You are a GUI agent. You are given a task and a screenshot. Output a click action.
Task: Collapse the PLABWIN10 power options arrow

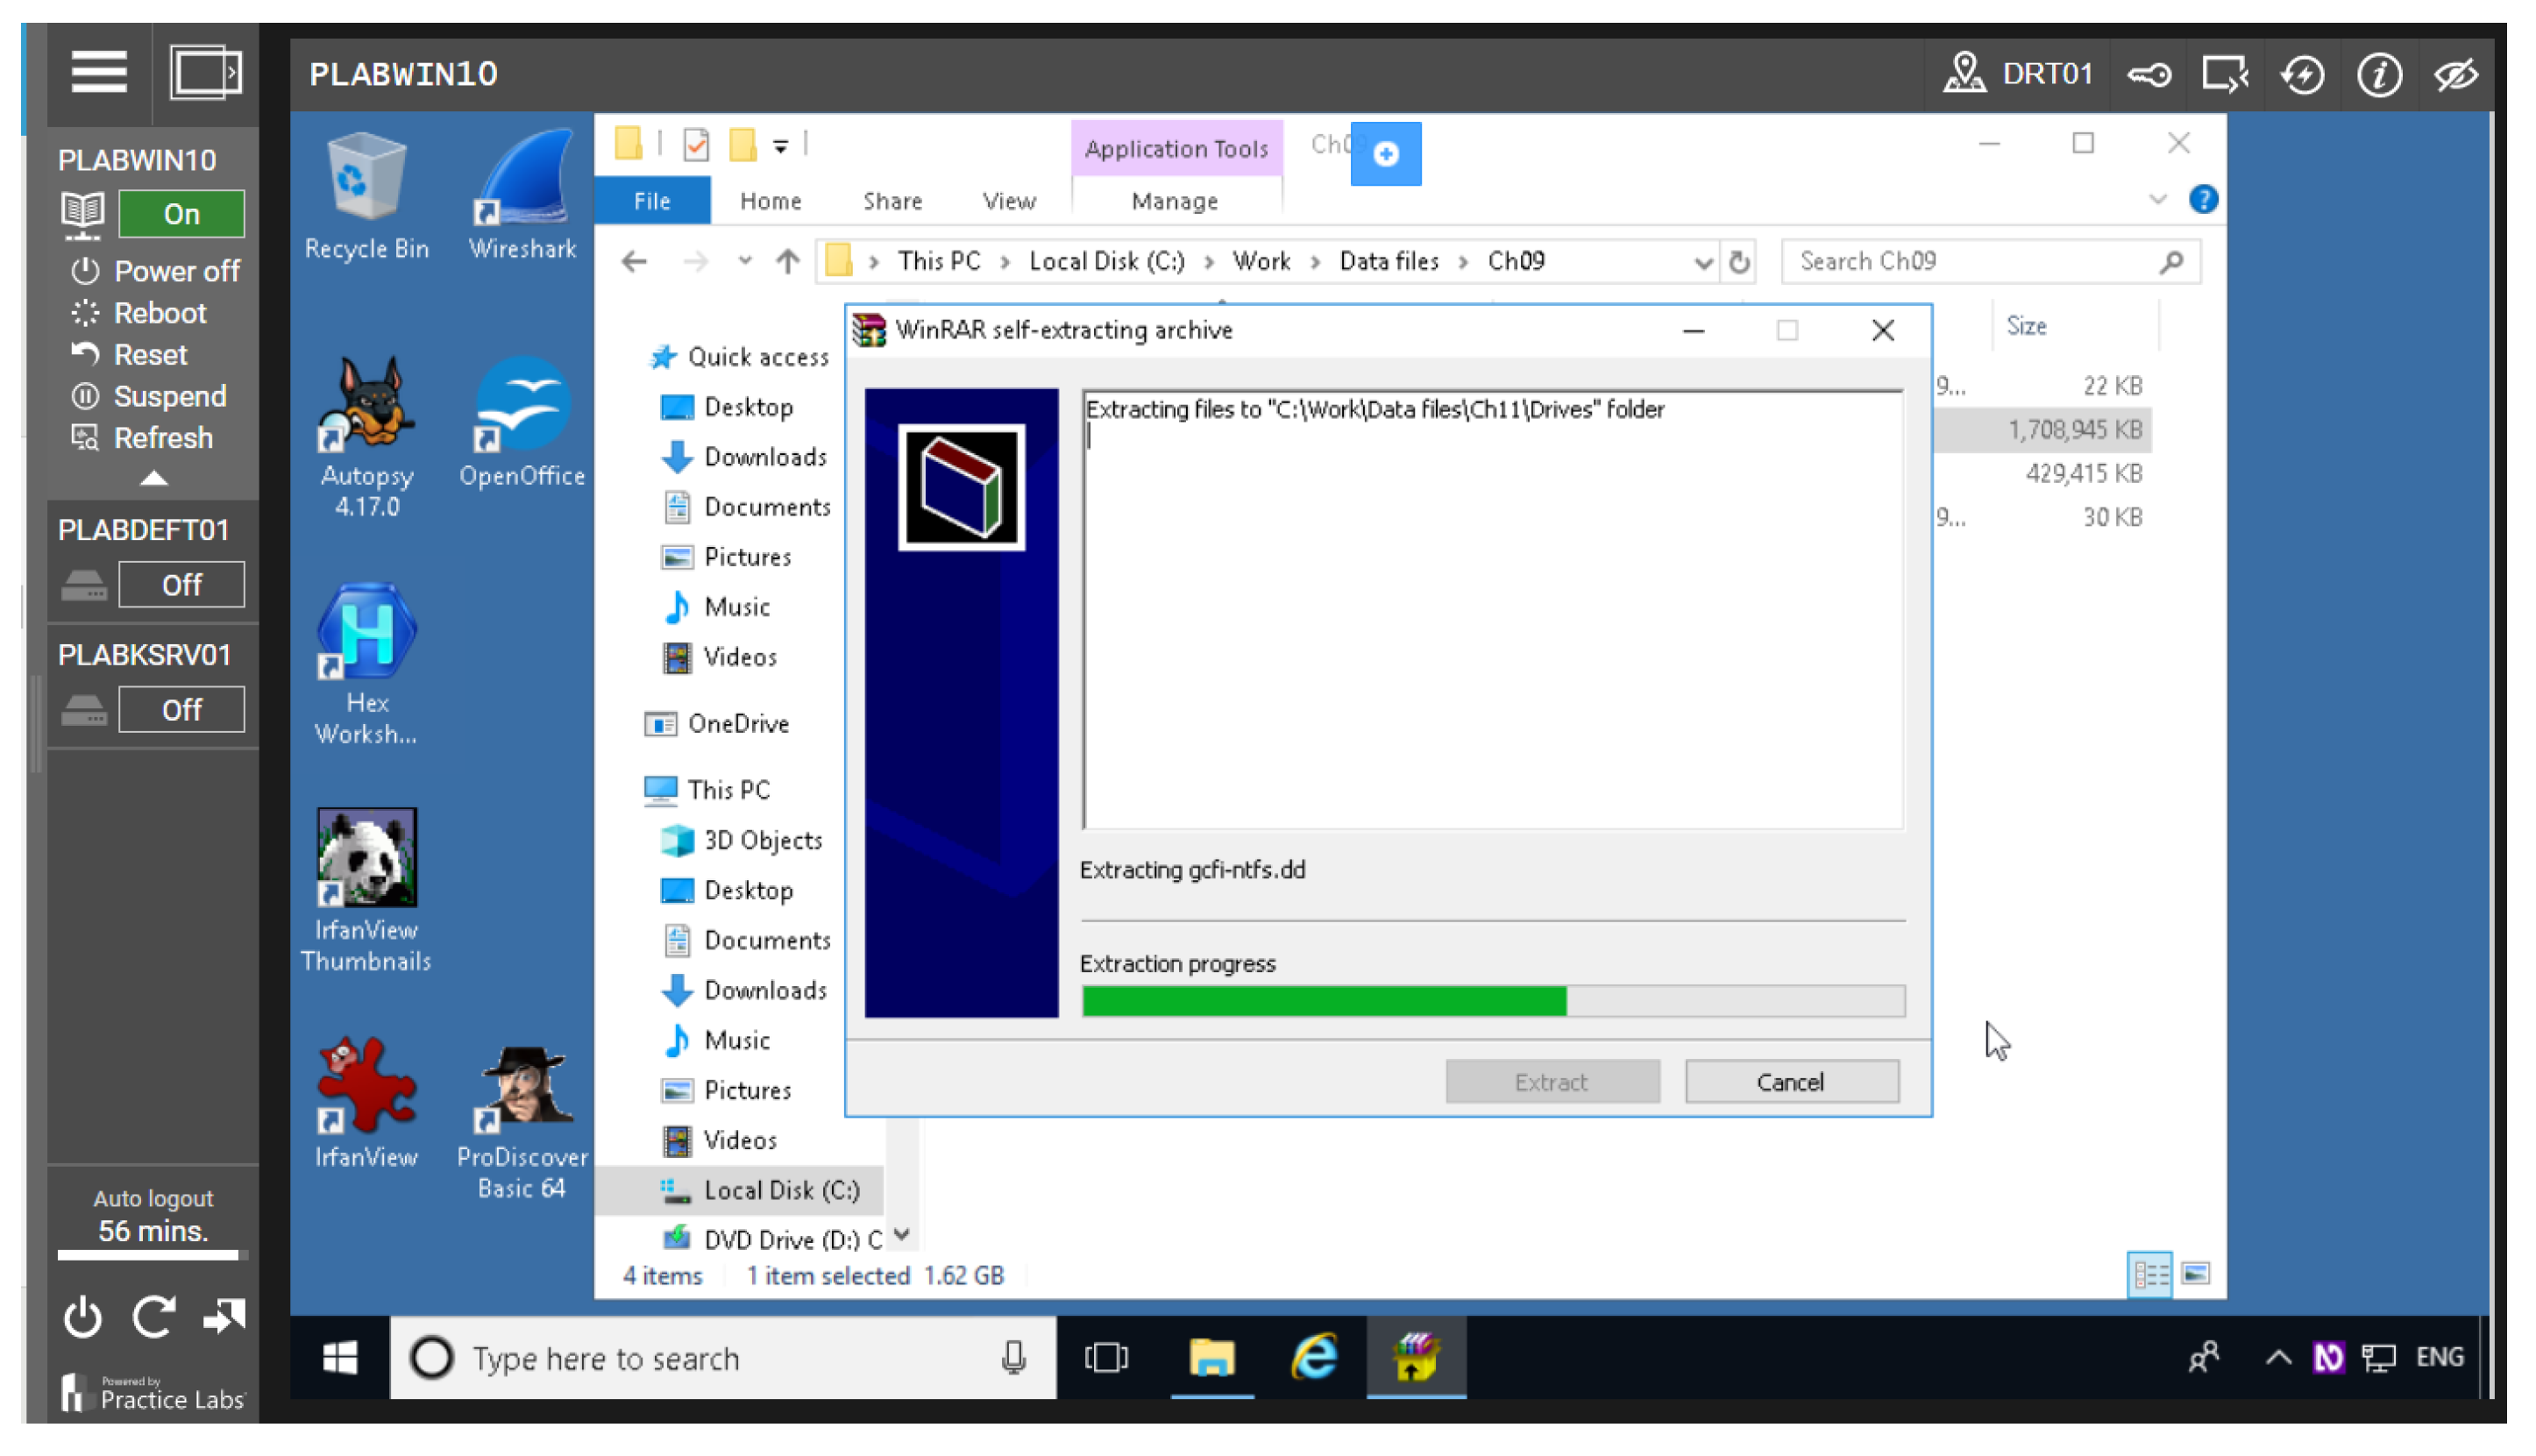[153, 479]
